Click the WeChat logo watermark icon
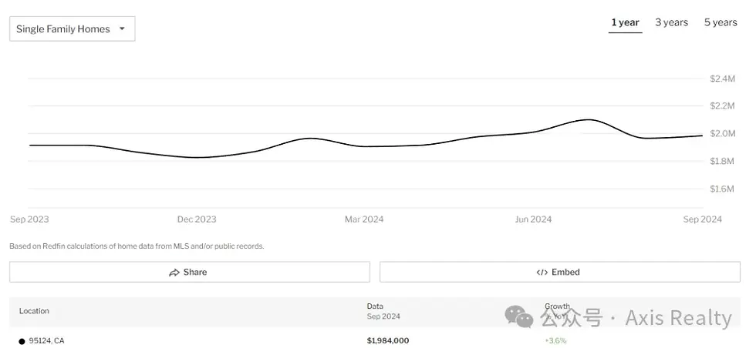Viewport: 756px width, 348px height. coord(518,316)
